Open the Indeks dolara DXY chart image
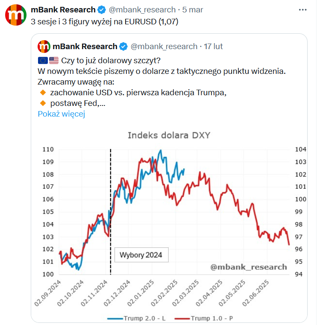The width and height of the screenshot is (317, 325). 169,225
